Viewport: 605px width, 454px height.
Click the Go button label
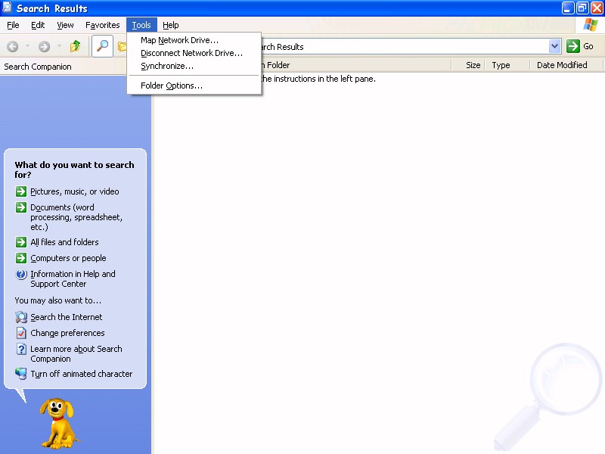pos(588,46)
